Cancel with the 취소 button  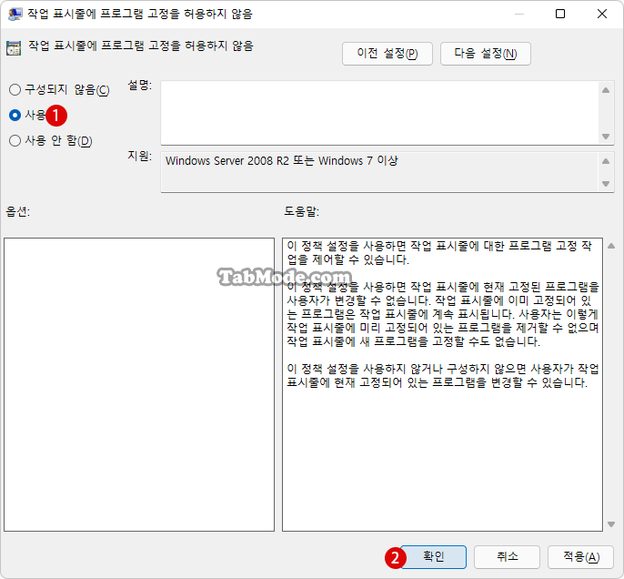(507, 557)
